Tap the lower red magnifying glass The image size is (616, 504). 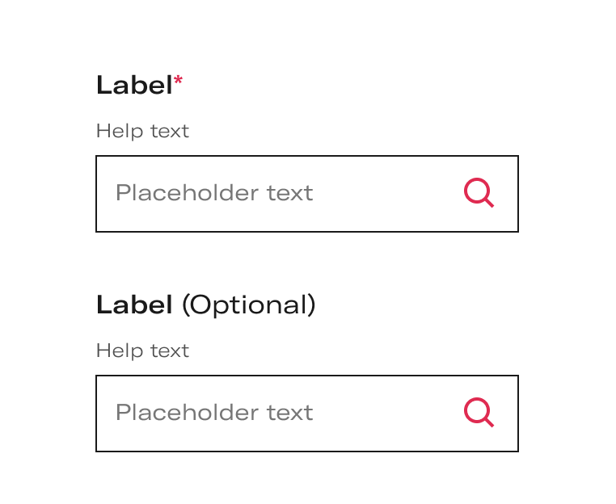479,413
